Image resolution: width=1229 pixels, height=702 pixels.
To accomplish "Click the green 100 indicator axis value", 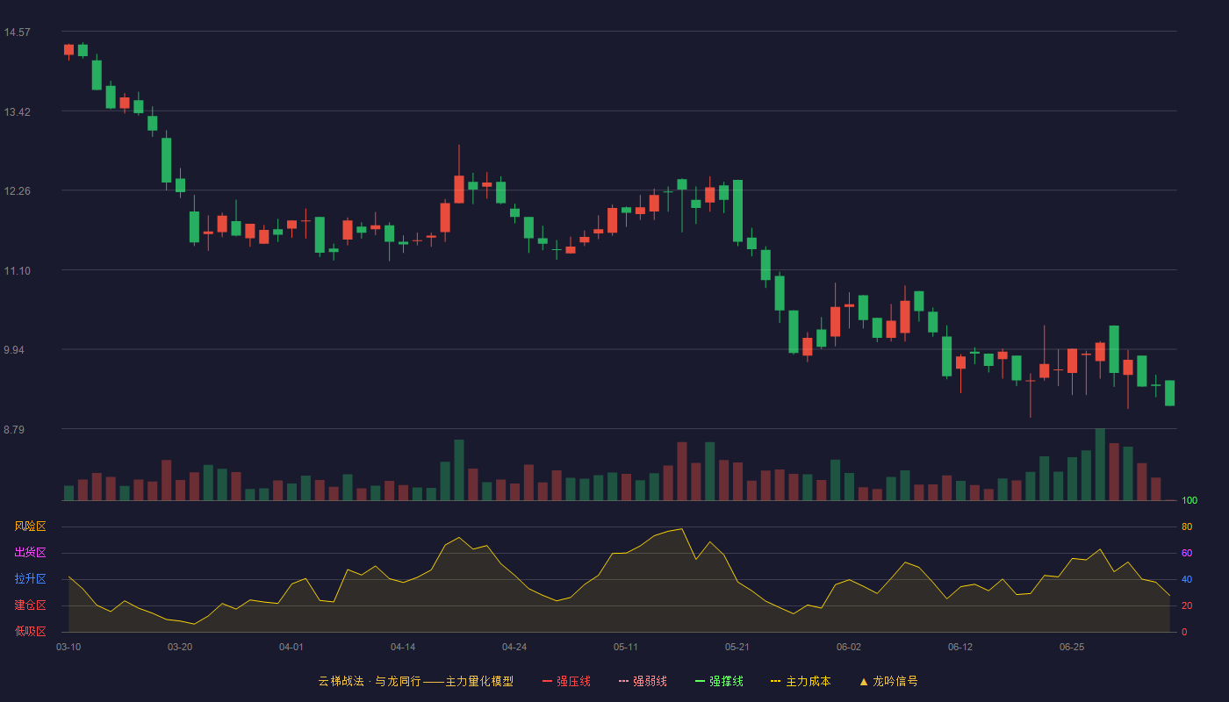I will pos(1189,501).
